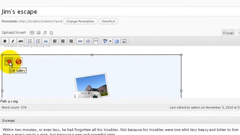Open spell checker language dropdown arrow
240x135 pixels.
[x=110, y=41]
